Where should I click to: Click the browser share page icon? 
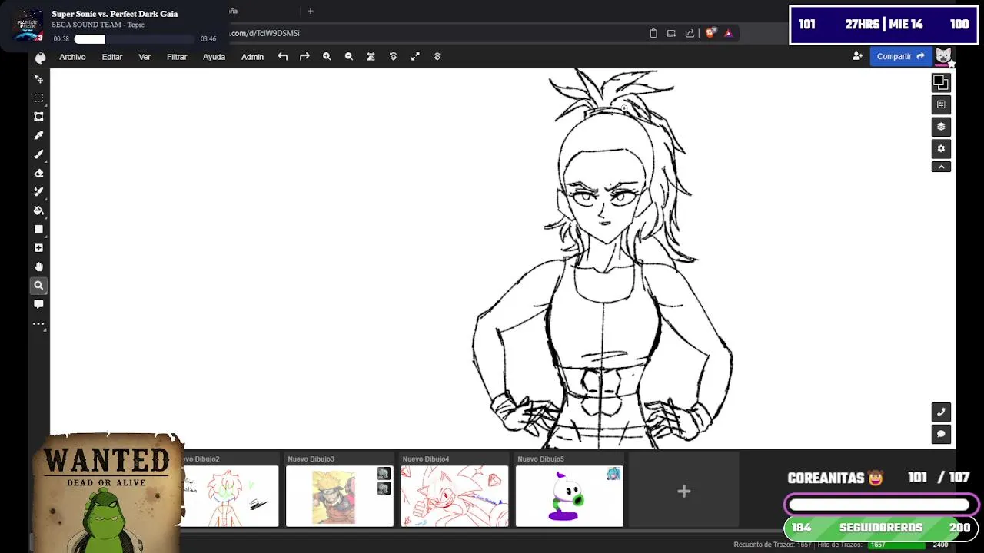point(690,33)
